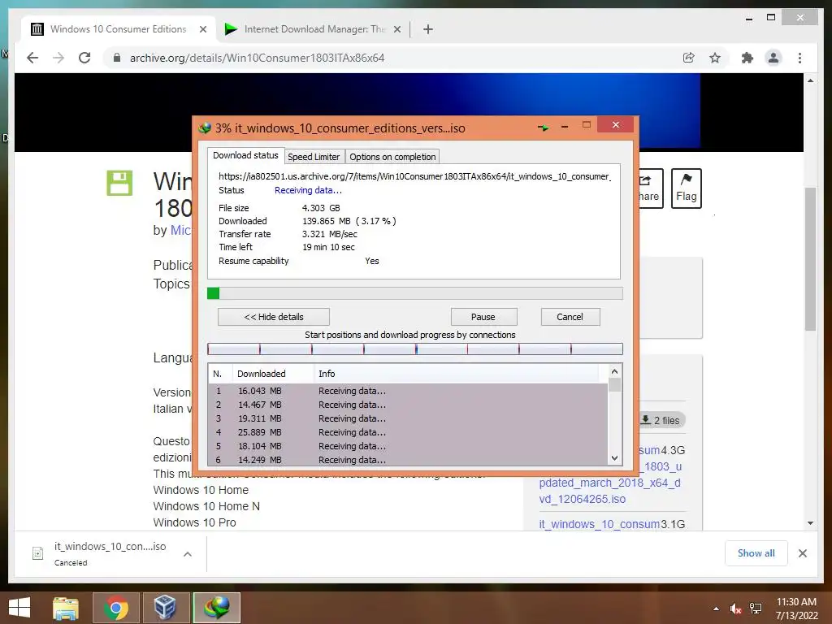Image resolution: width=832 pixels, height=624 pixels.
Task: Open the Chrome profile avatar
Action: click(773, 58)
